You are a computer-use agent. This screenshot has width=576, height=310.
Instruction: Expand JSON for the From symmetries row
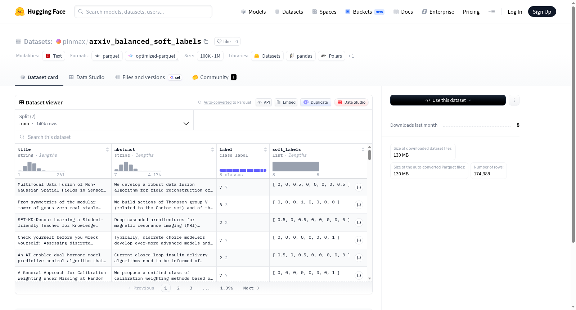[359, 205]
